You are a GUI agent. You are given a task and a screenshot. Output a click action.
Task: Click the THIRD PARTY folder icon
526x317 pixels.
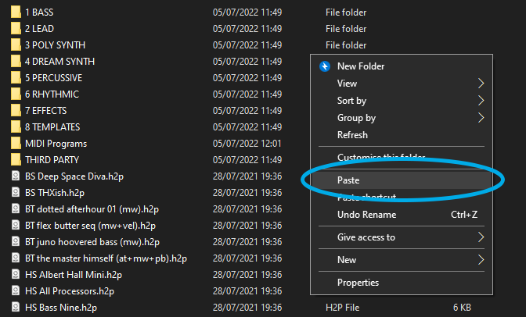[x=16, y=160]
